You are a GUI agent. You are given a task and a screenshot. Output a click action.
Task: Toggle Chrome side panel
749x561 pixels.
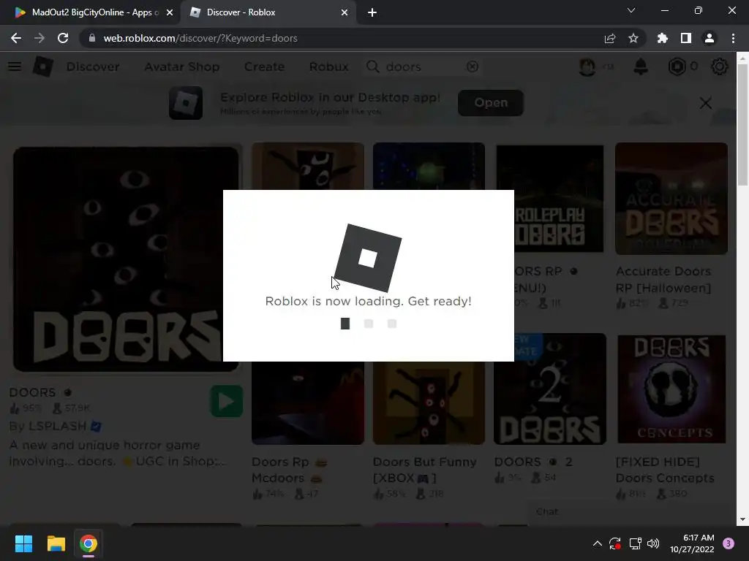[686, 38]
